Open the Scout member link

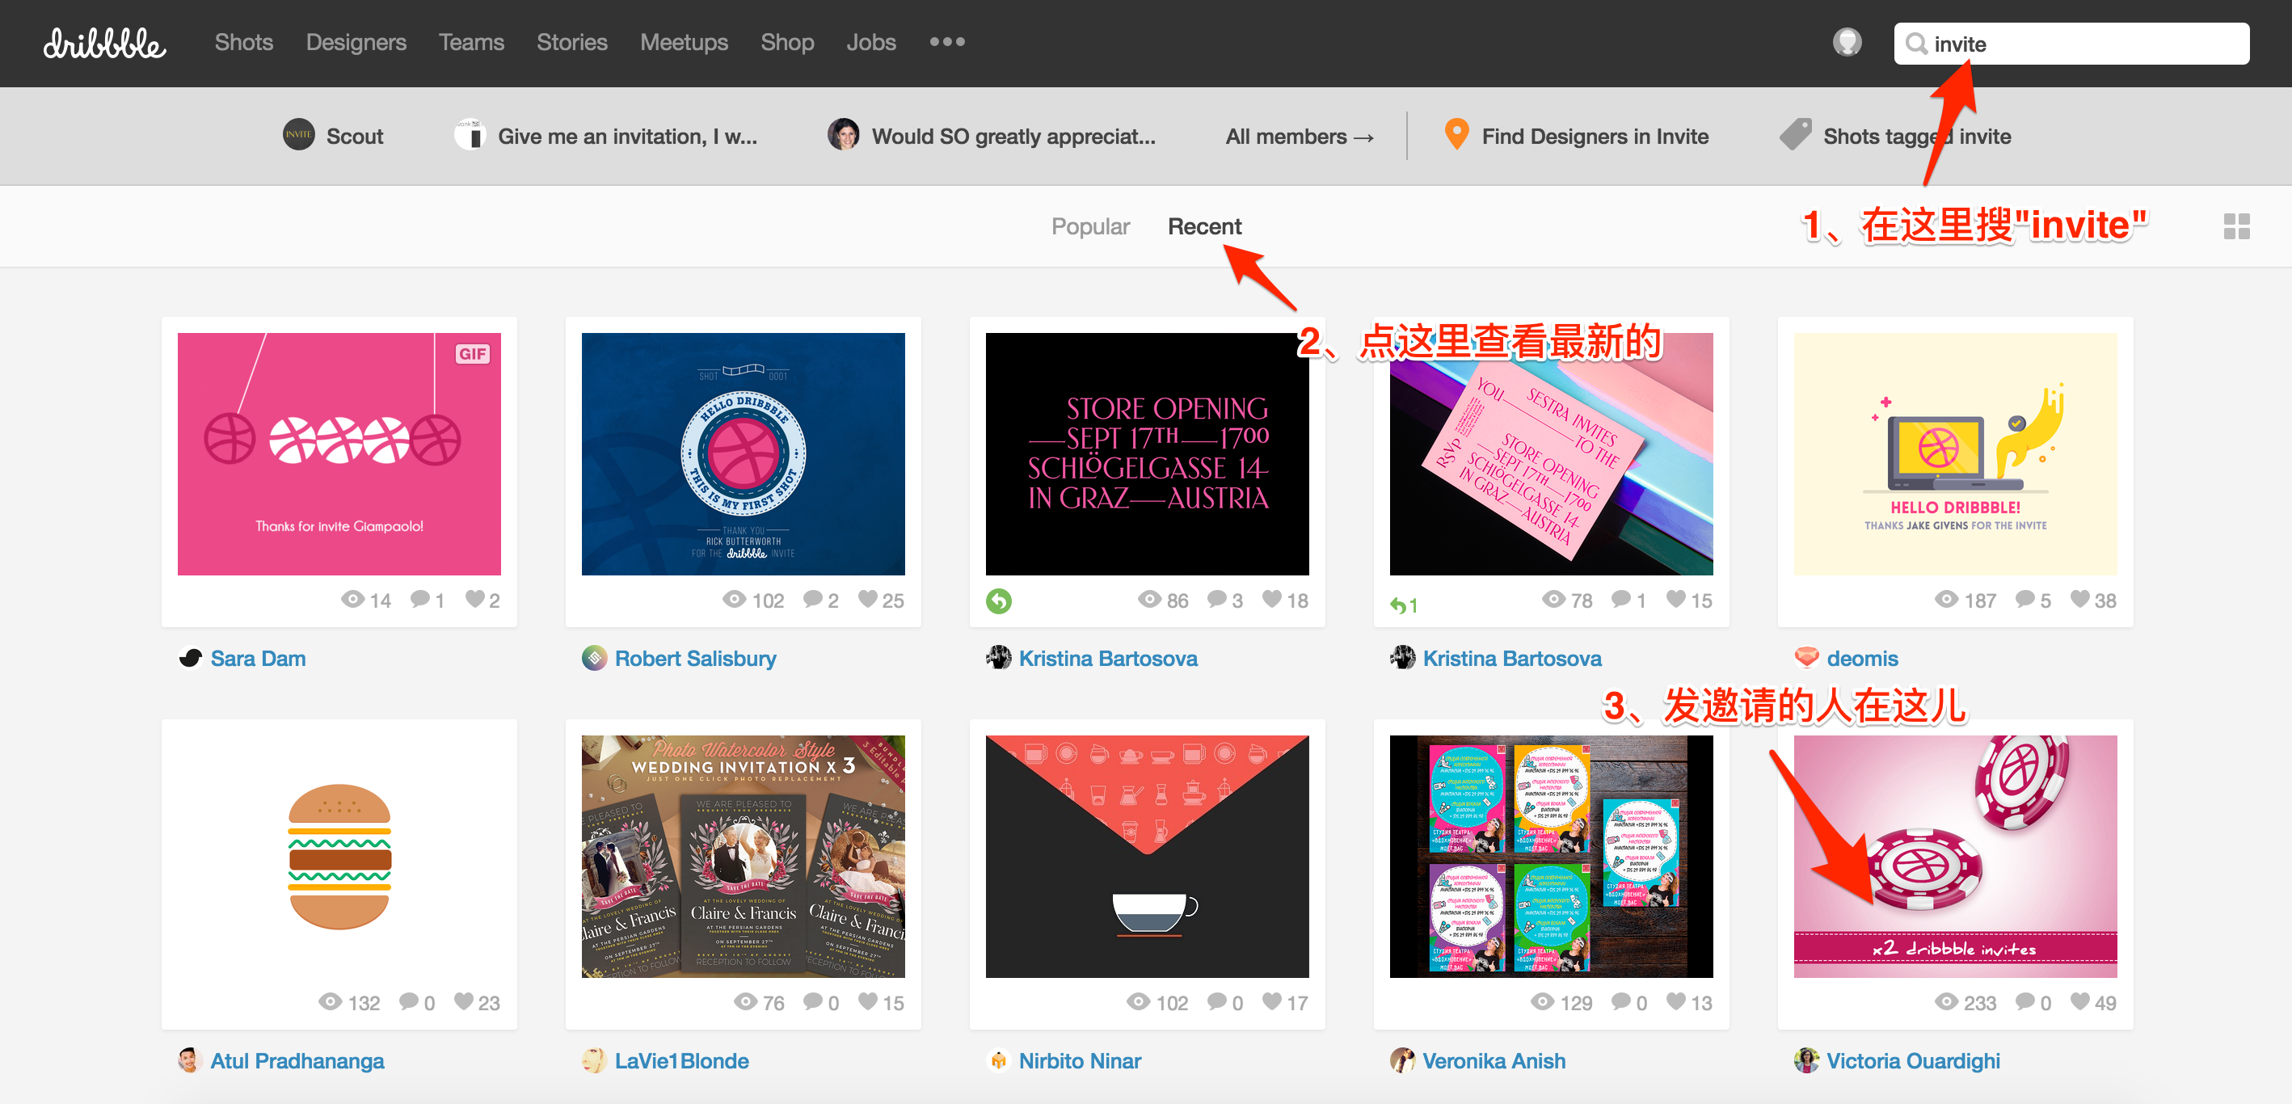click(x=354, y=136)
